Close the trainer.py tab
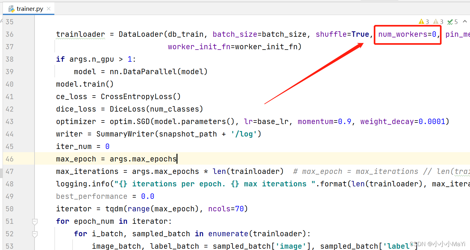Screen dimensions: 470x250 [49, 9]
